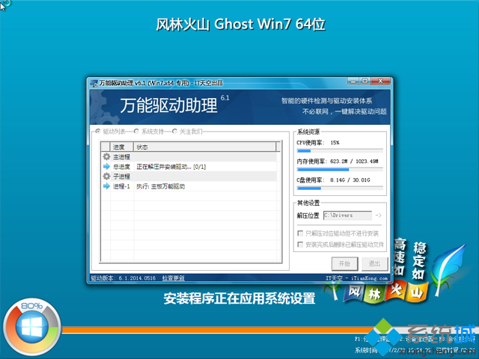Image resolution: width=479 pixels, height=359 pixels.
Task: Select the 系统支持 radio button
Action: (136, 132)
